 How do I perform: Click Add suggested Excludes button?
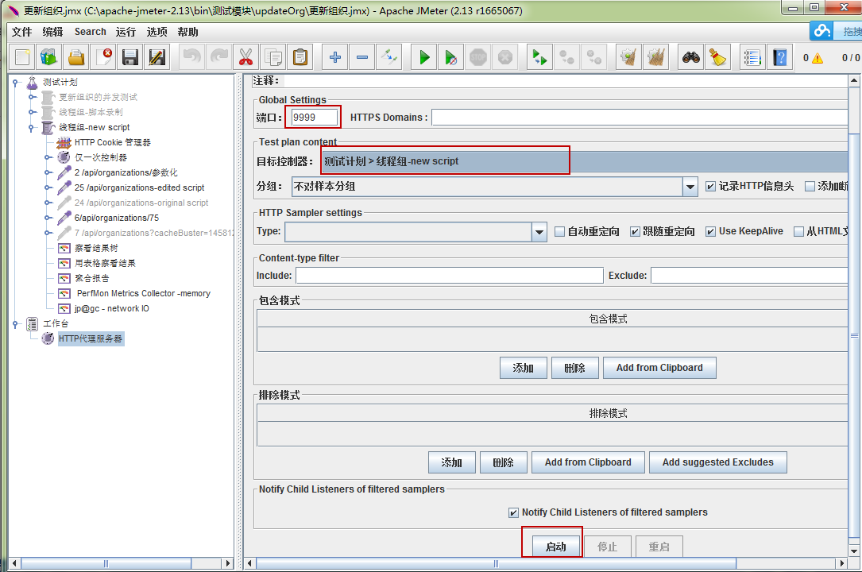pyautogui.click(x=718, y=462)
